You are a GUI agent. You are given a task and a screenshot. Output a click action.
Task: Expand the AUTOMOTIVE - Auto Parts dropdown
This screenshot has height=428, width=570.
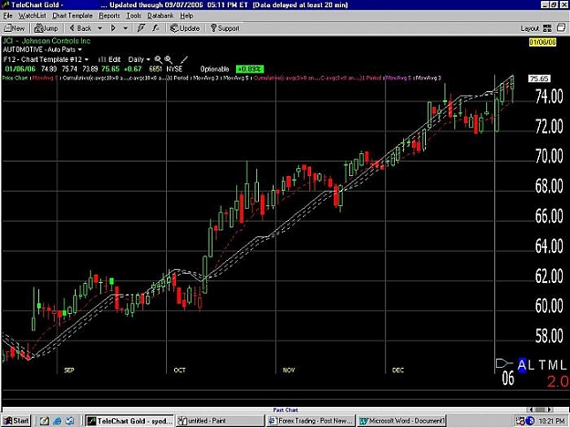[x=79, y=50]
